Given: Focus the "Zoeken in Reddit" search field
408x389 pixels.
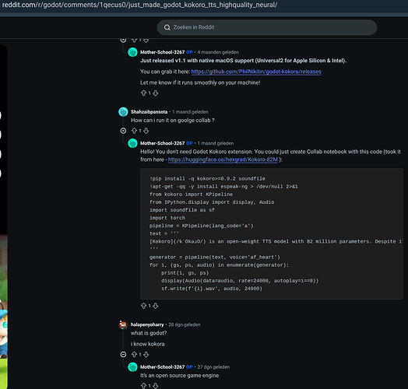Looking at the screenshot, I should click(x=267, y=27).
